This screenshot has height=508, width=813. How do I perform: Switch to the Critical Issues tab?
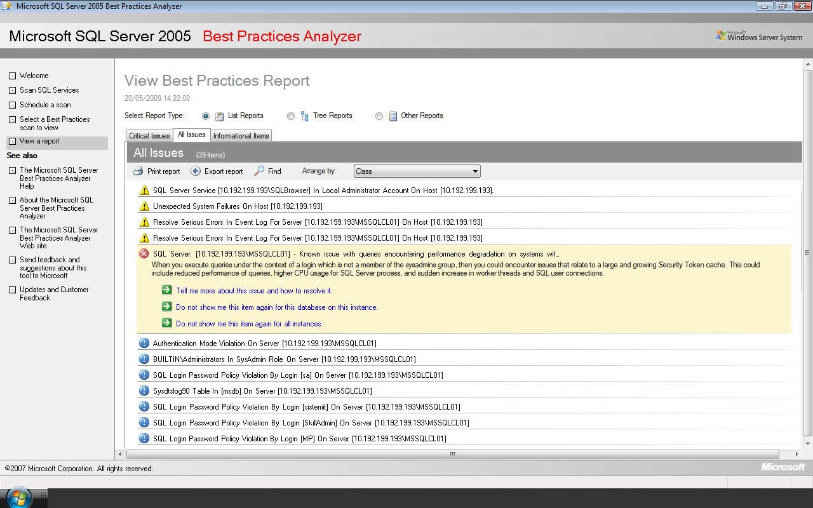tap(149, 136)
